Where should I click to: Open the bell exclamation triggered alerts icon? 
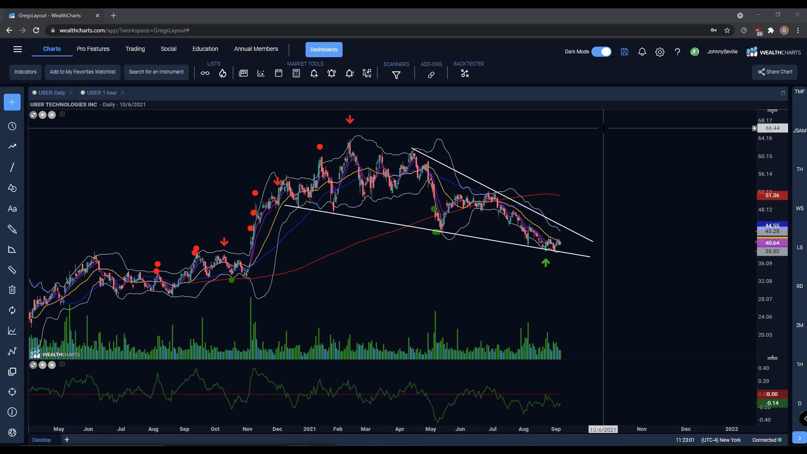point(349,74)
